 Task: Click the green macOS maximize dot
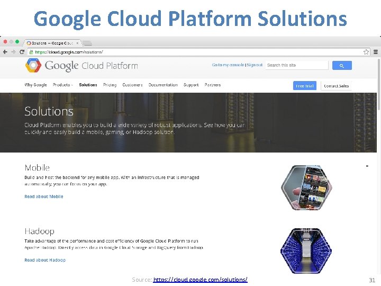pos(17,42)
